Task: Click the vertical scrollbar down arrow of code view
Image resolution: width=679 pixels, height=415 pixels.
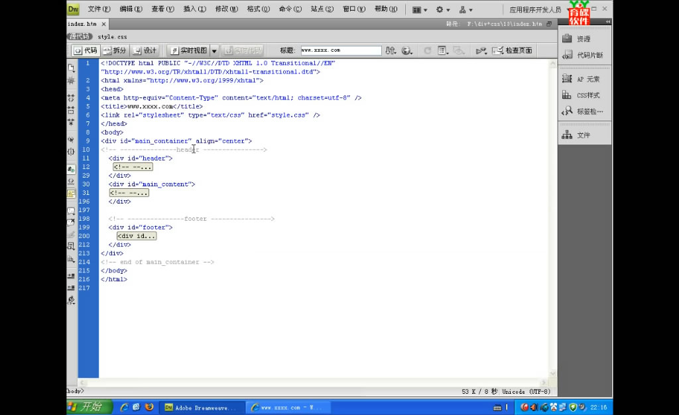Action: tap(553, 373)
